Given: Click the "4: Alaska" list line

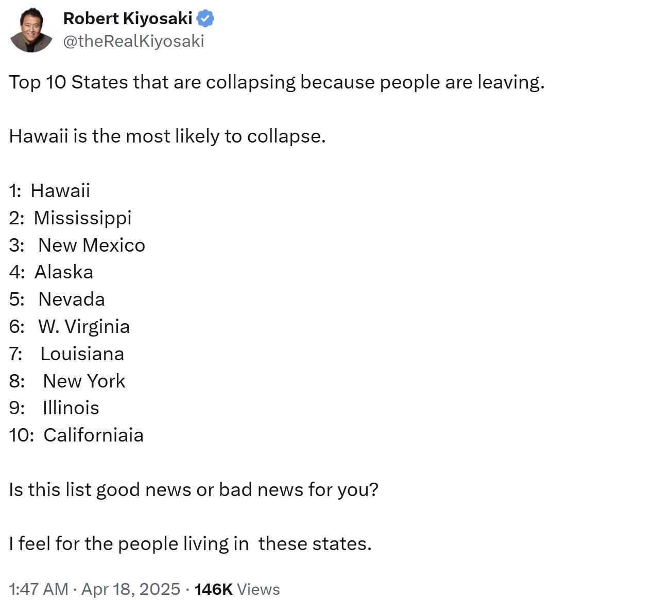Looking at the screenshot, I should [51, 272].
